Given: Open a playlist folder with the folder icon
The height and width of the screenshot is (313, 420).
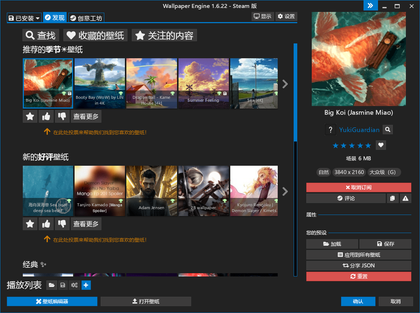Looking at the screenshot, I should tap(51, 285).
